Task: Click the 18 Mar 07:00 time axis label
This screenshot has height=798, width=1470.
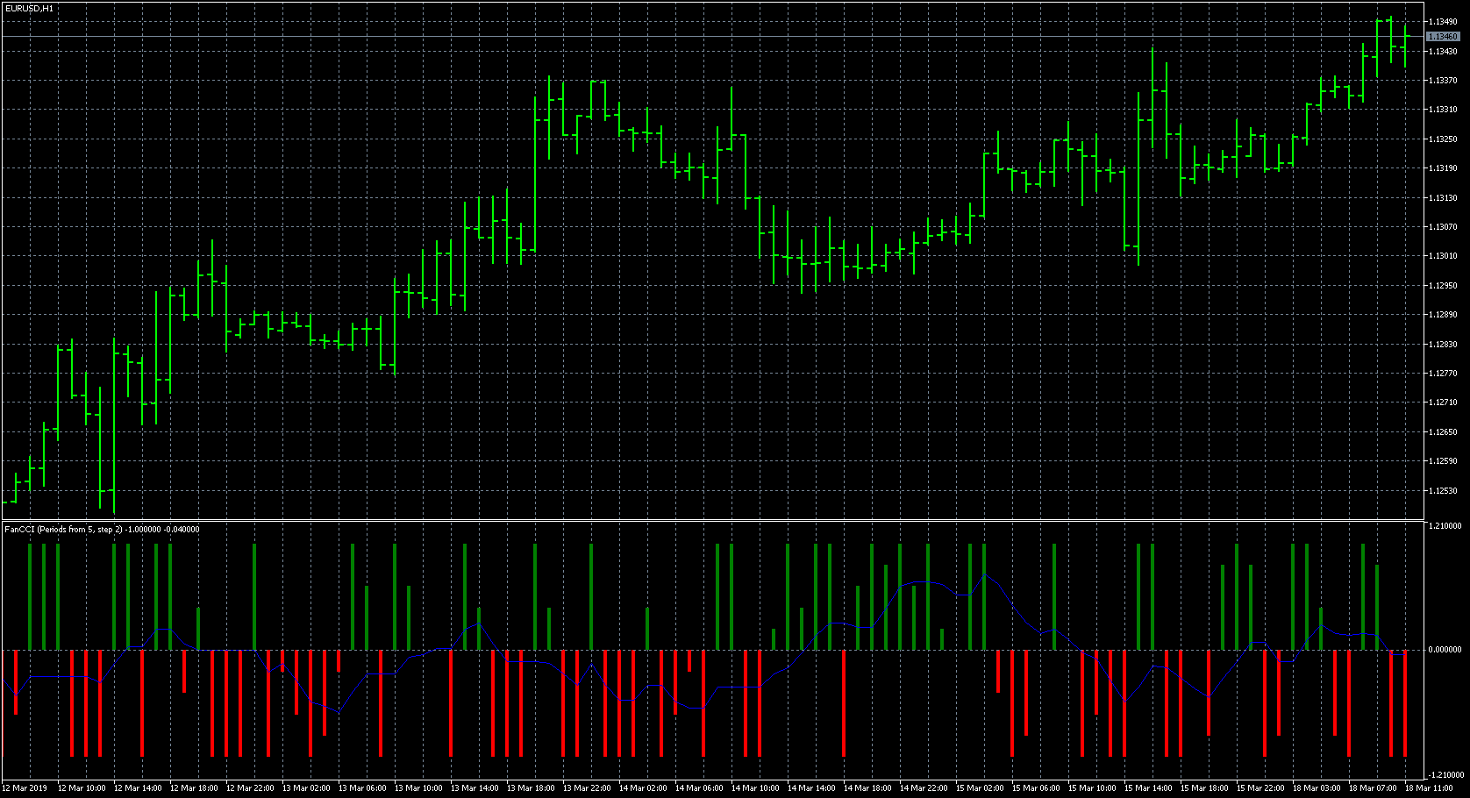Action: pyautogui.click(x=1373, y=788)
